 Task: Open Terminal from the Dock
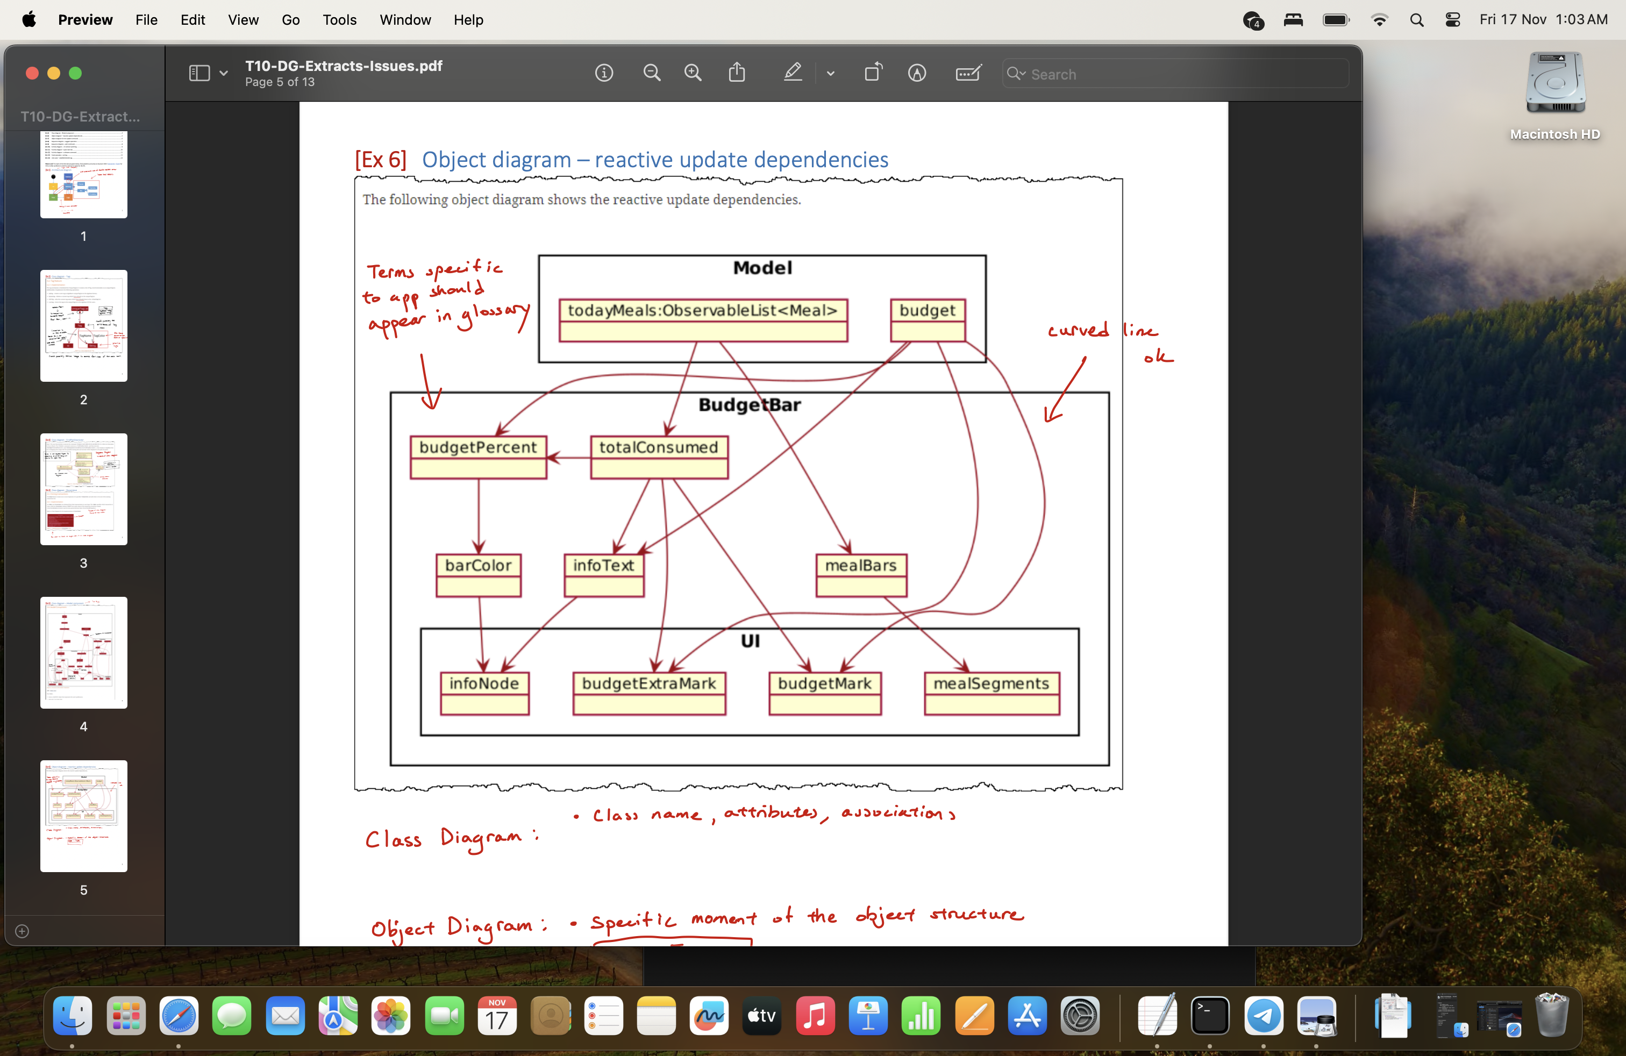click(1209, 1016)
